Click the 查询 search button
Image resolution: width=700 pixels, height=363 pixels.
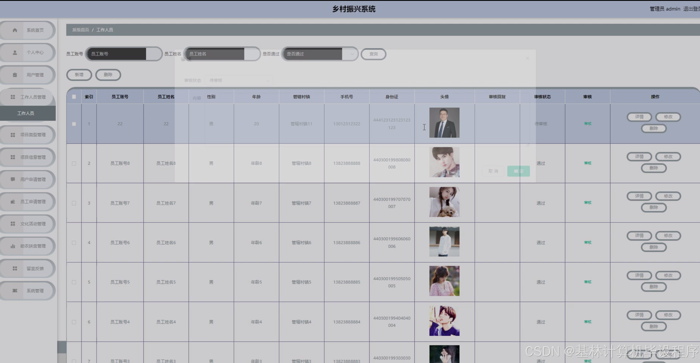point(373,54)
